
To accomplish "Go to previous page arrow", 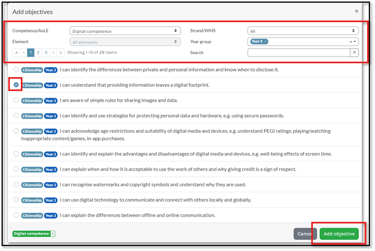I will click(x=23, y=53).
